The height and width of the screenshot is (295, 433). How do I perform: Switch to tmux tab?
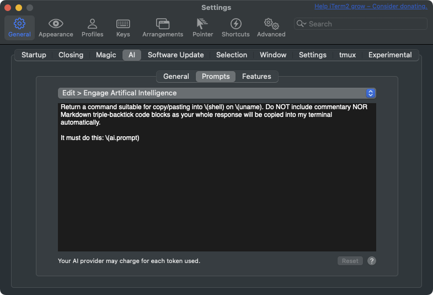click(348, 55)
